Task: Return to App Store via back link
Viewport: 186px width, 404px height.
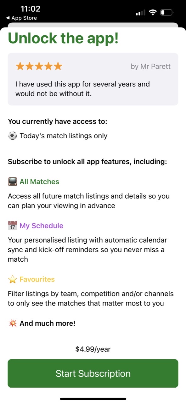Action: (x=21, y=18)
